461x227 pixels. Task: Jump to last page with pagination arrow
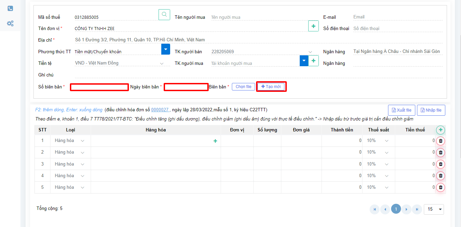pyautogui.click(x=417, y=209)
